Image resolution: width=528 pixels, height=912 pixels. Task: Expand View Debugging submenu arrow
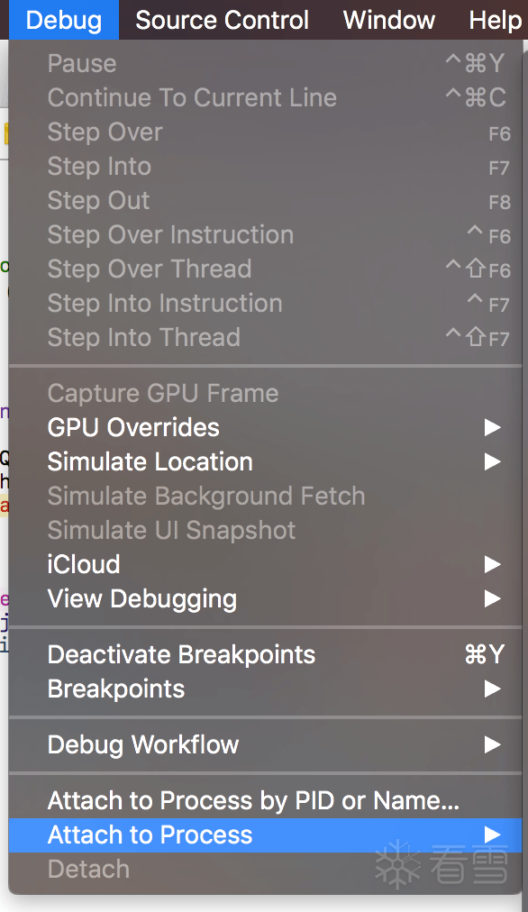[493, 599]
